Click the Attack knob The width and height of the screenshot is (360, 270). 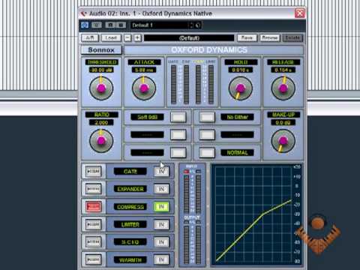click(144, 88)
